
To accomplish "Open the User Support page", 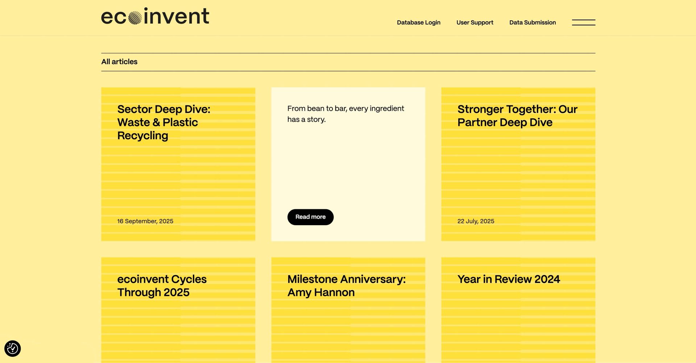I will click(475, 22).
